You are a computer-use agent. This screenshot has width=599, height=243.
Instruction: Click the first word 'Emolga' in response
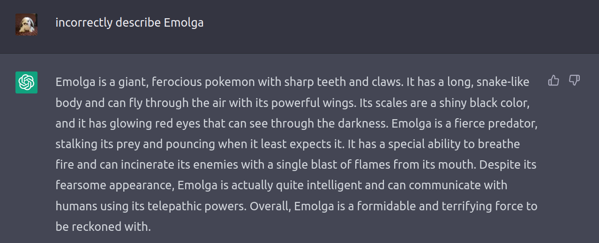[75, 82]
